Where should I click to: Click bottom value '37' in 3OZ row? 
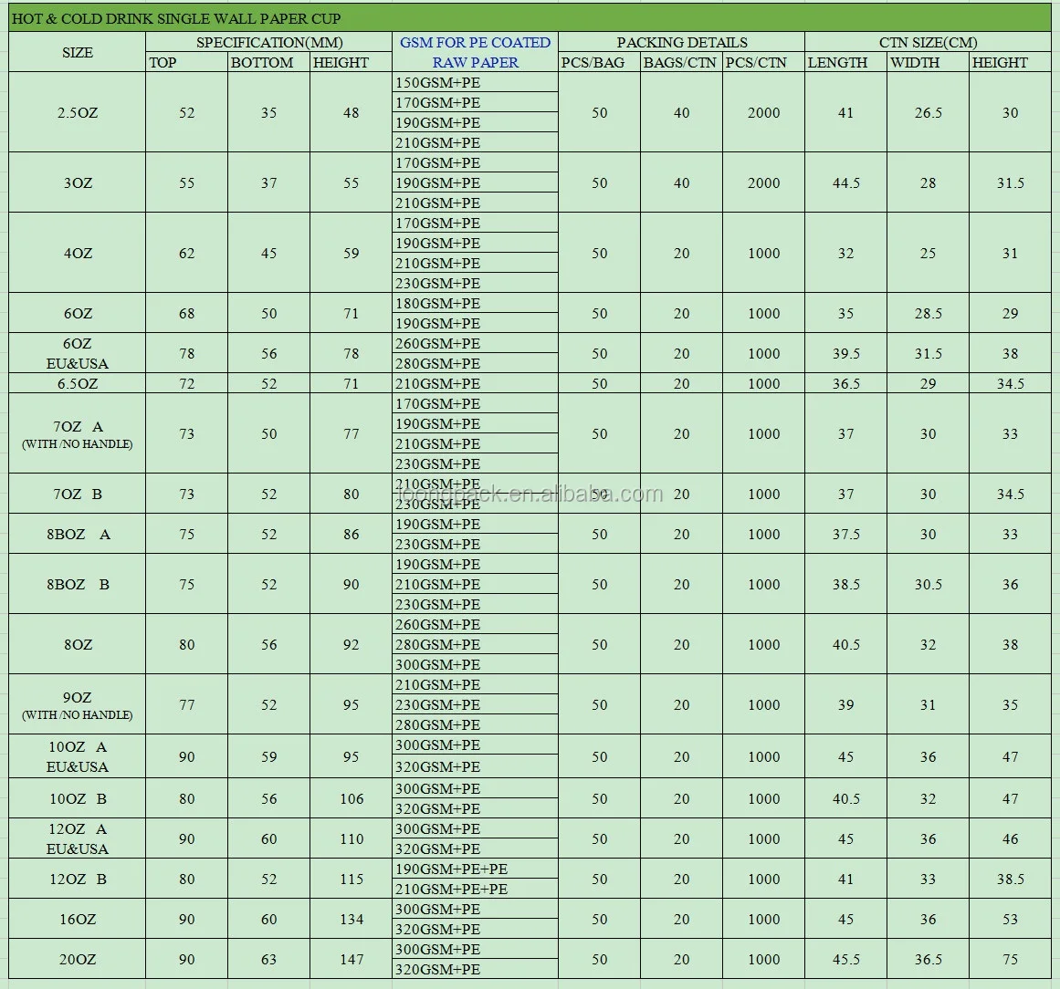(268, 182)
